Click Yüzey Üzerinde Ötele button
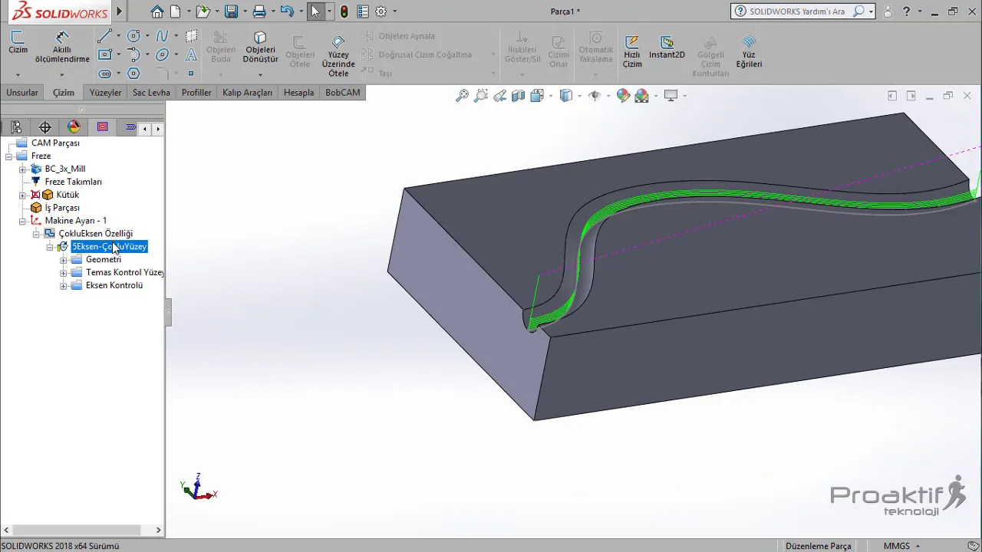 pyautogui.click(x=338, y=57)
